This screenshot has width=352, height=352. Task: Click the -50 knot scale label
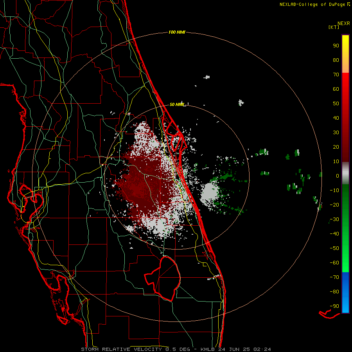click(334, 248)
